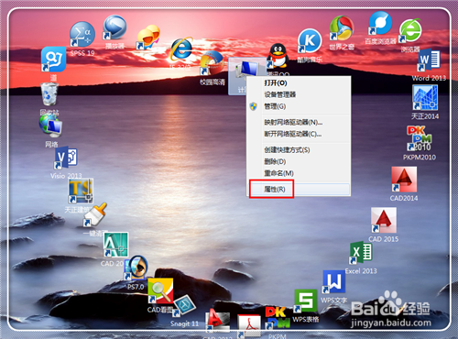Open the CAD看图 shortcut

[x=160, y=291]
